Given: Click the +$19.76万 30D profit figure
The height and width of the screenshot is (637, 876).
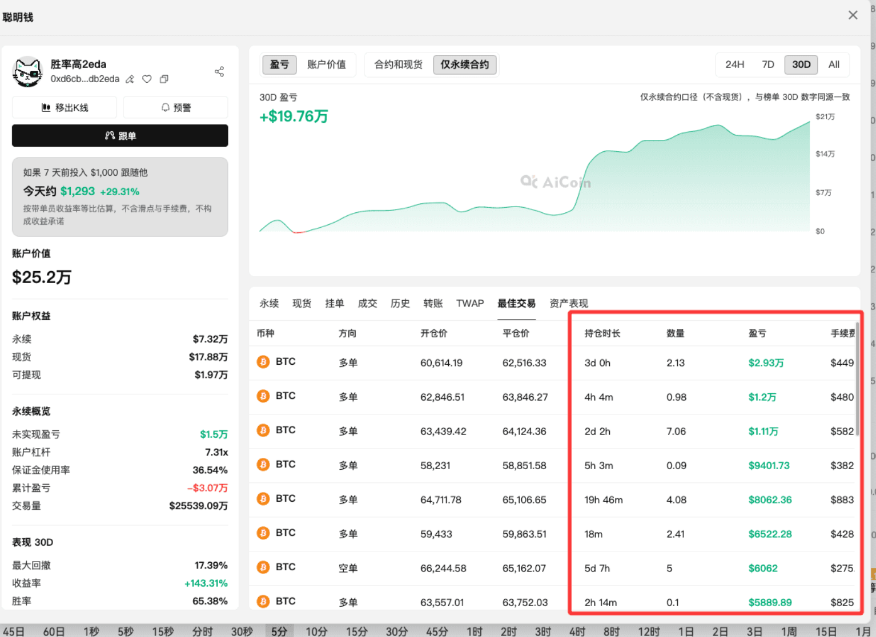Looking at the screenshot, I should click(294, 116).
